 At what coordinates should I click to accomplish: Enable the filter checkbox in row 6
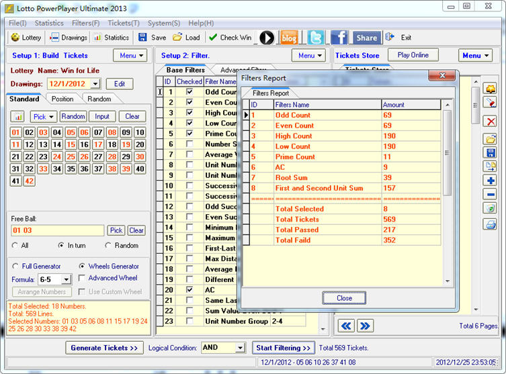click(x=189, y=144)
